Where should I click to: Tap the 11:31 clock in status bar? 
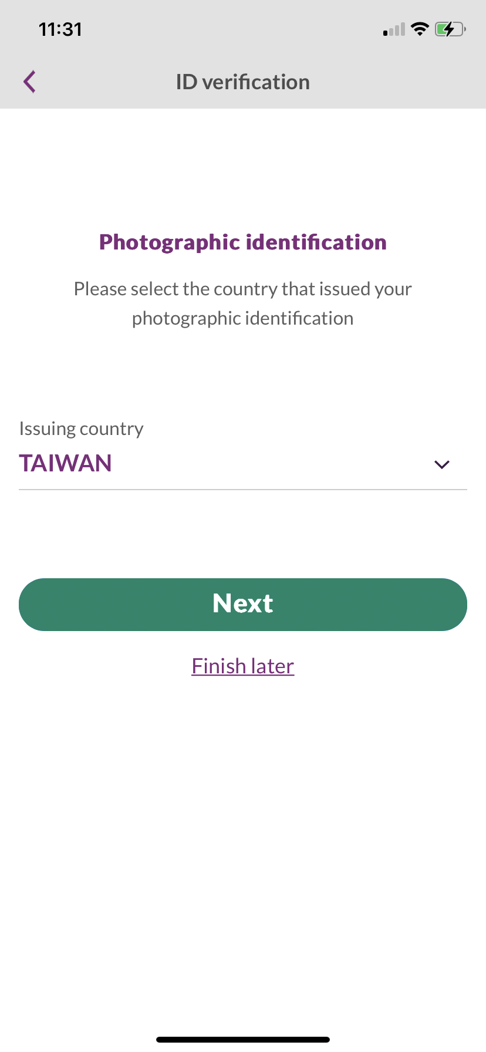(x=60, y=29)
